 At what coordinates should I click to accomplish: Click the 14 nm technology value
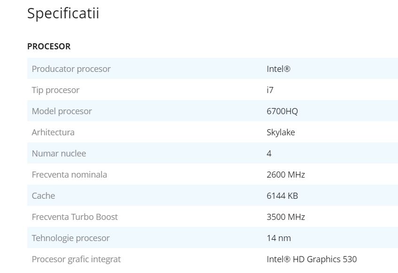coord(279,238)
